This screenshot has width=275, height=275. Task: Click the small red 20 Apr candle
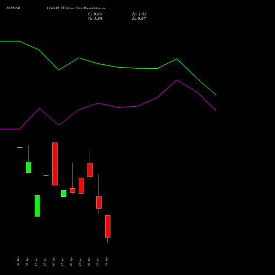[73, 190]
